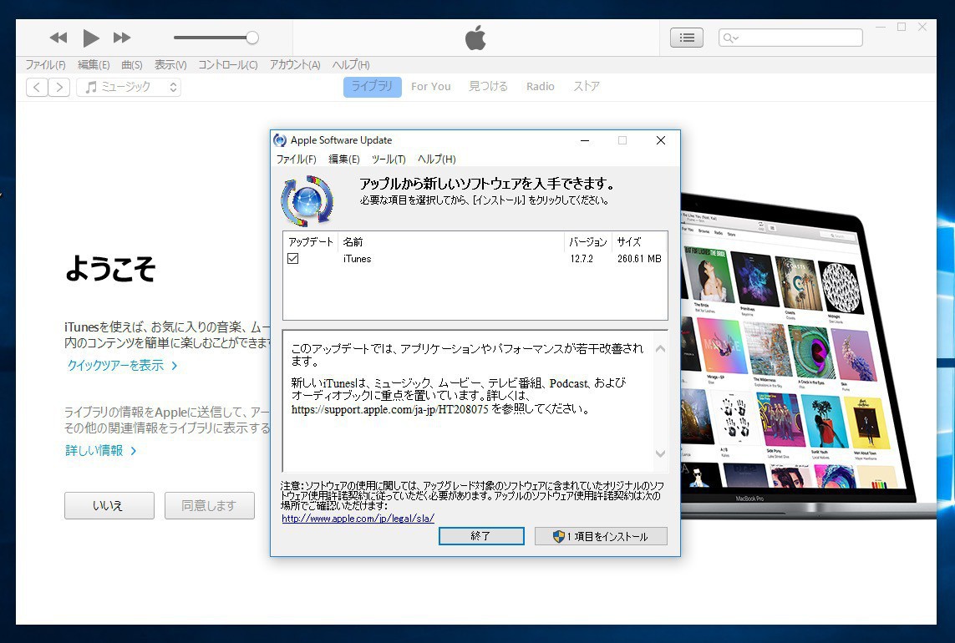The image size is (955, 643).
Task: Uncheck the iTunes update checkbox
Action: point(293,259)
